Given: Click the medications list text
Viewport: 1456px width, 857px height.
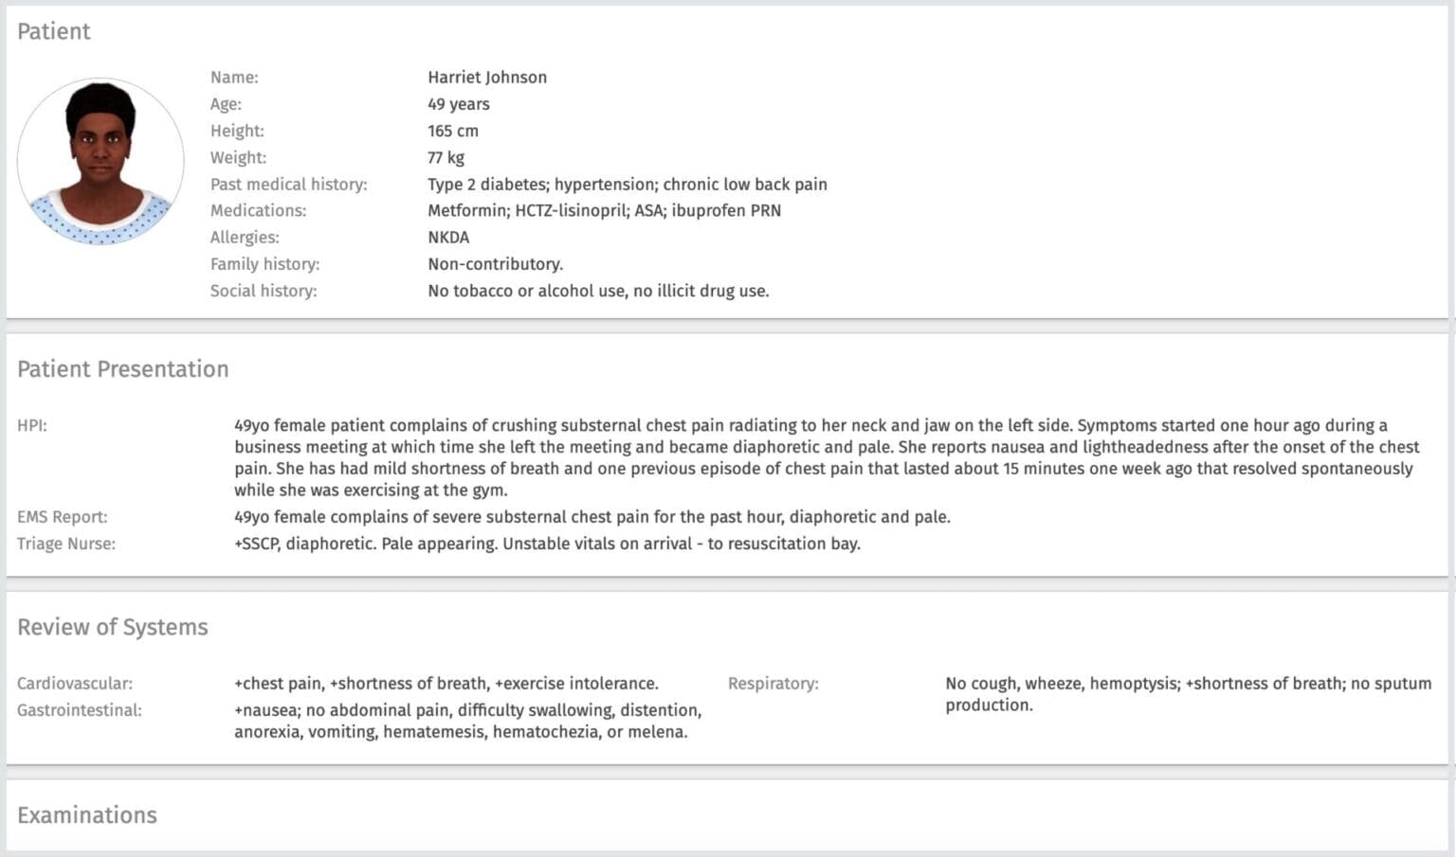Looking at the screenshot, I should pos(605,210).
